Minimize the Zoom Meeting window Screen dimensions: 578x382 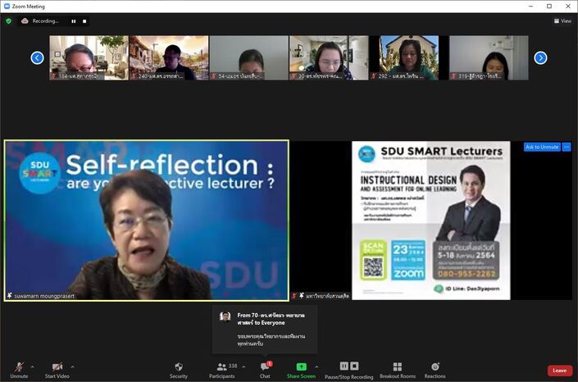[x=530, y=7]
